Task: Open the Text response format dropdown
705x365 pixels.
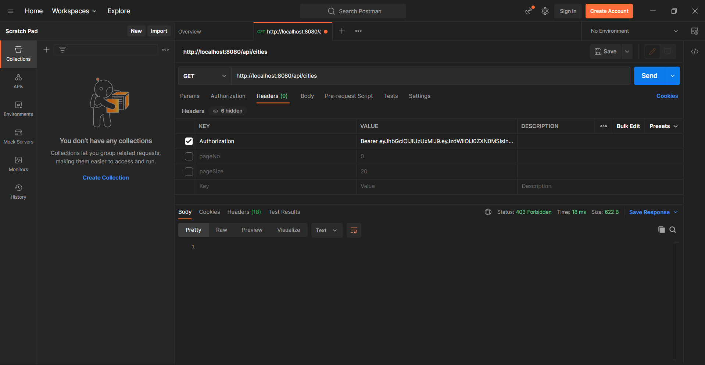Action: [x=327, y=230]
